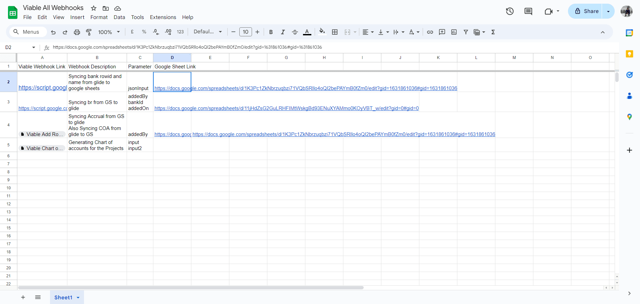
Task: Click the font size input field
Action: [x=246, y=32]
